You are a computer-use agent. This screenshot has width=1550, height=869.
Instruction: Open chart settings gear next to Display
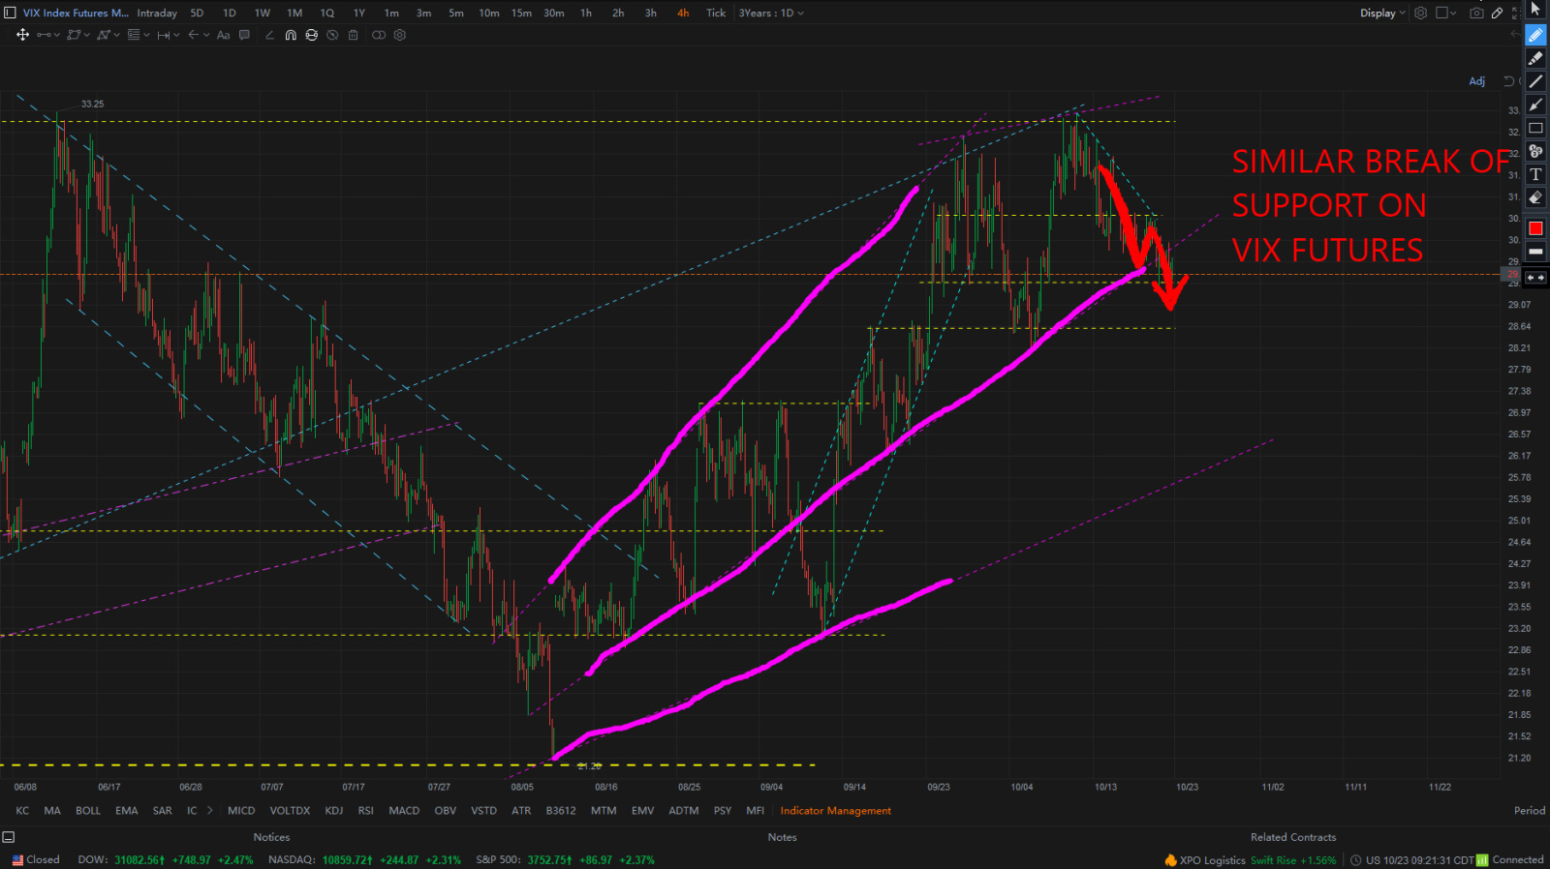coord(1420,13)
